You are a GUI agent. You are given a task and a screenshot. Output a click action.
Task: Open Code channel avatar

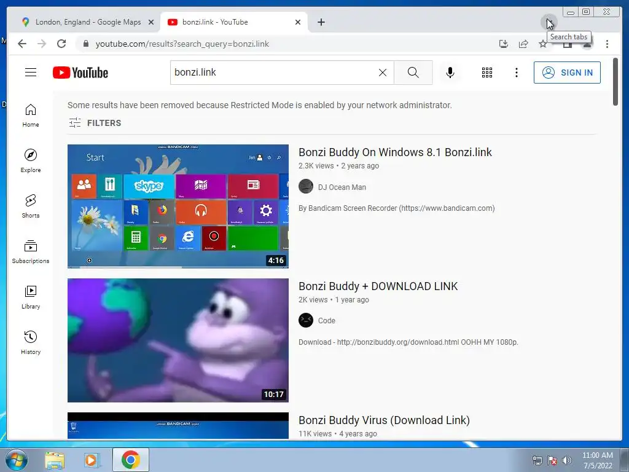[306, 320]
